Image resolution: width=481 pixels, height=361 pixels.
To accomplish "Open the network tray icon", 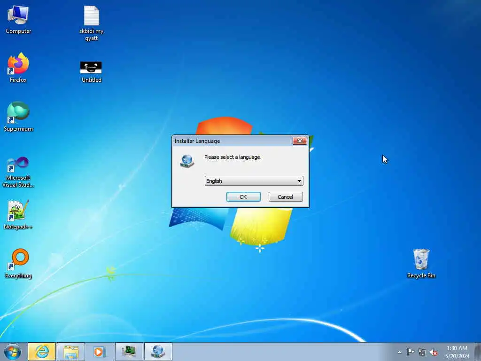I will tap(422, 352).
